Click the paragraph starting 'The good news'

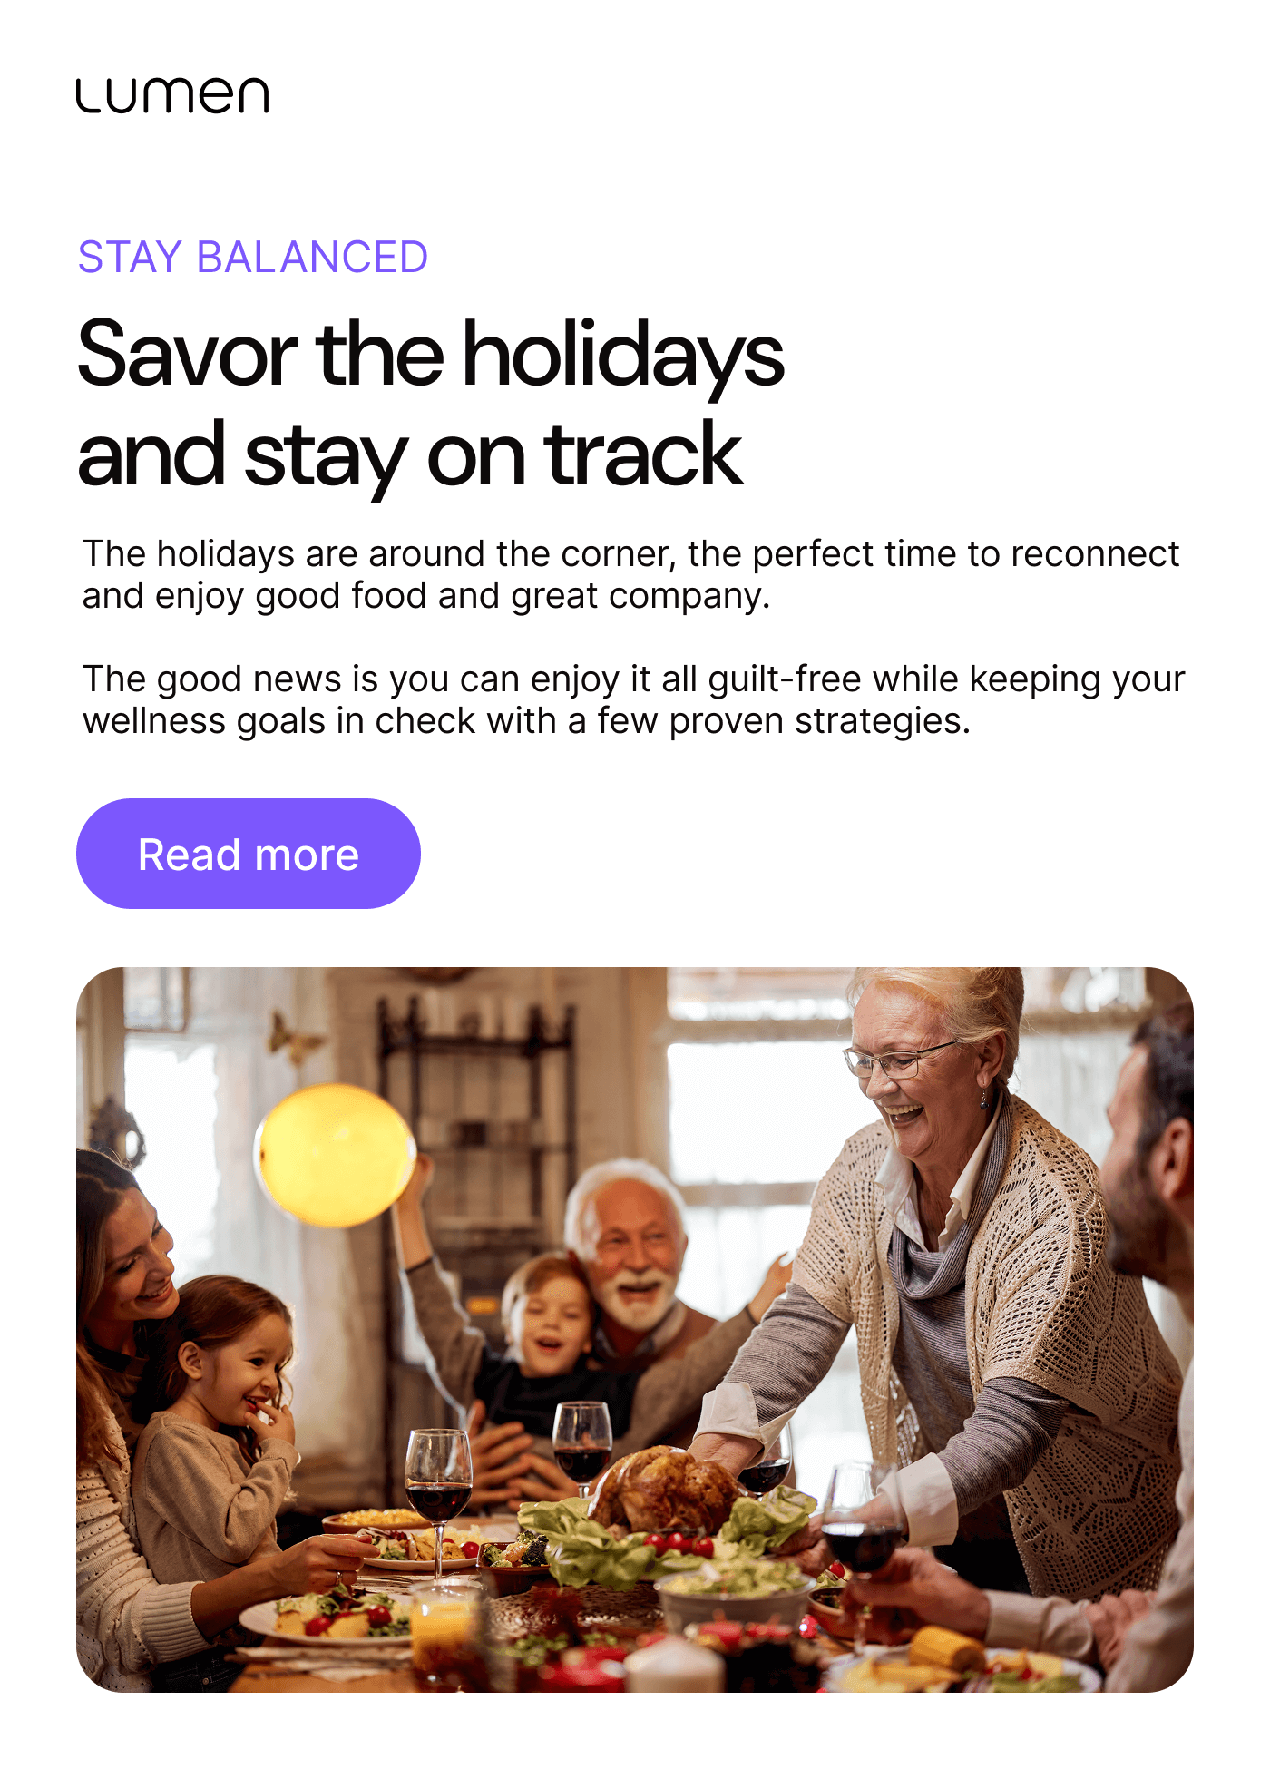[x=634, y=699]
